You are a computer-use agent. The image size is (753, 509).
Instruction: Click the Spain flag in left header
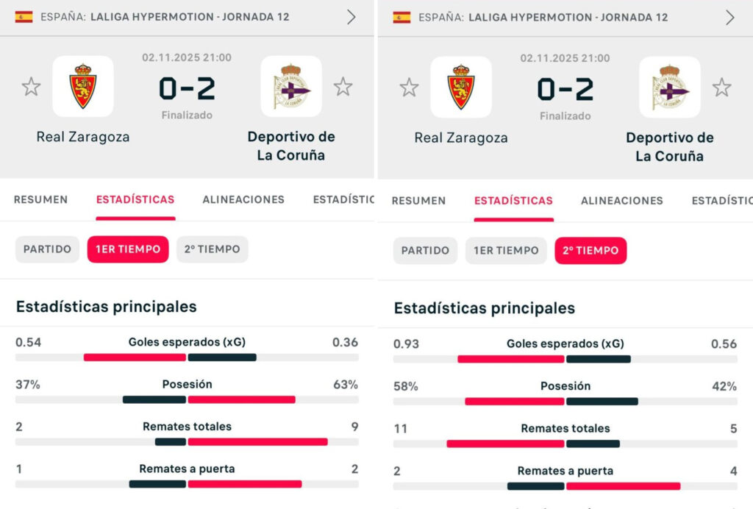pyautogui.click(x=24, y=16)
